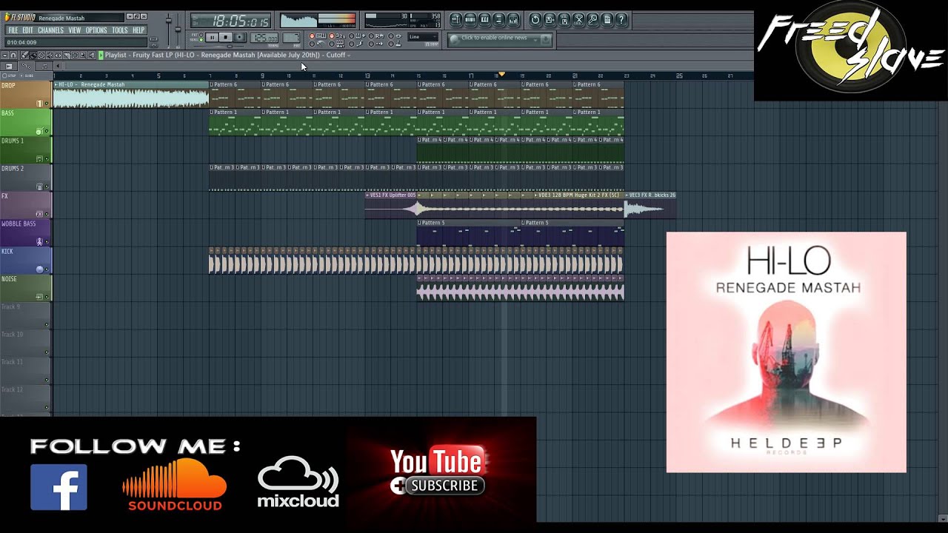Open the HELP menu

point(138,30)
